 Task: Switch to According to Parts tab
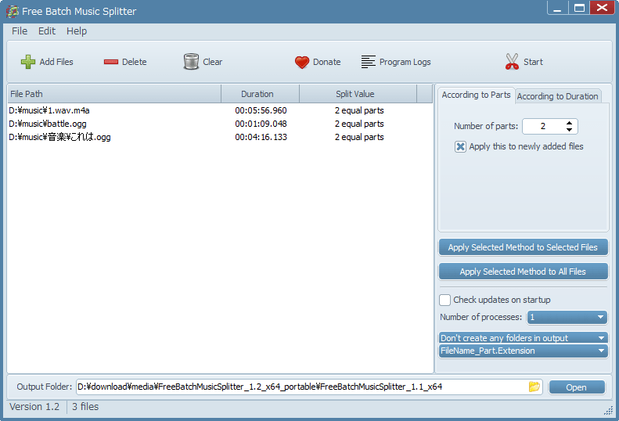click(x=476, y=95)
